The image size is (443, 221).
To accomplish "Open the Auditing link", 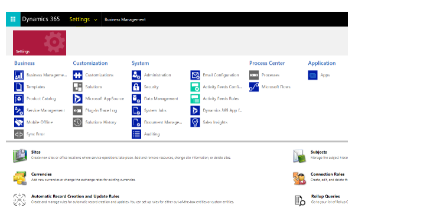I will (152, 134).
